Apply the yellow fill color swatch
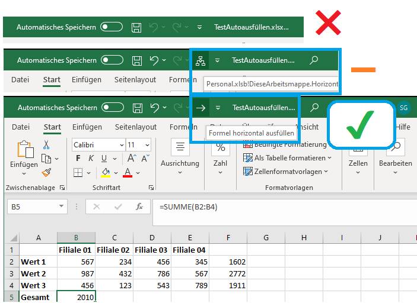The image size is (417, 303). coord(106,172)
